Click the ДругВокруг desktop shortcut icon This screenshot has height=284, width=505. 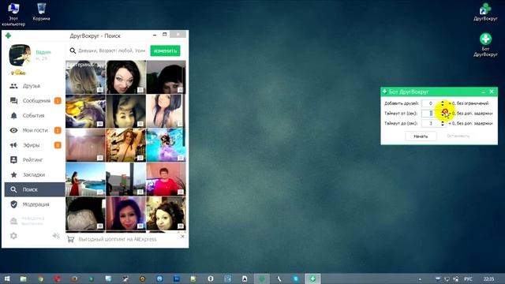[485, 12]
